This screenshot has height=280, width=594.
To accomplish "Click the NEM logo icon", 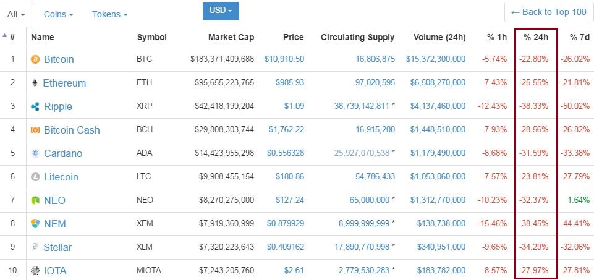I will pyautogui.click(x=35, y=224).
